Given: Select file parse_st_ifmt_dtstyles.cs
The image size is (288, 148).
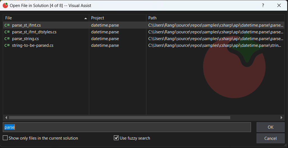Looking at the screenshot, I should coord(34,32).
